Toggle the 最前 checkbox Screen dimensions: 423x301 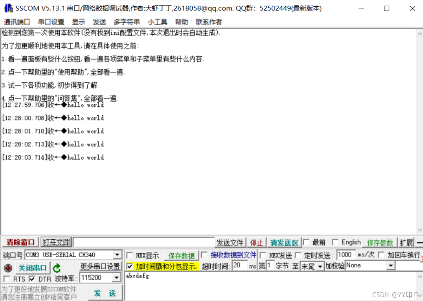306,242
